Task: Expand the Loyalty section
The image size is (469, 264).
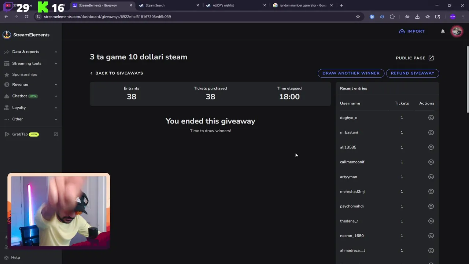Action: point(31,108)
